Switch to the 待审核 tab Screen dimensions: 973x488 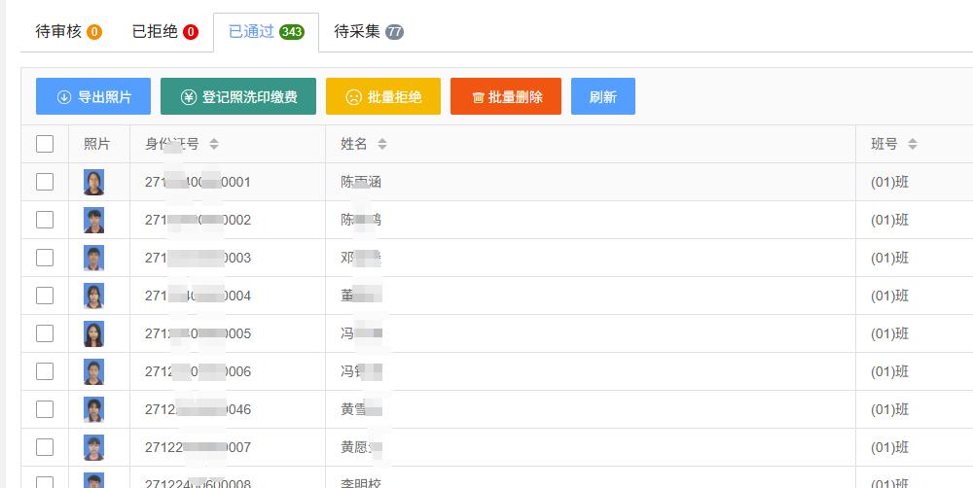coord(68,32)
